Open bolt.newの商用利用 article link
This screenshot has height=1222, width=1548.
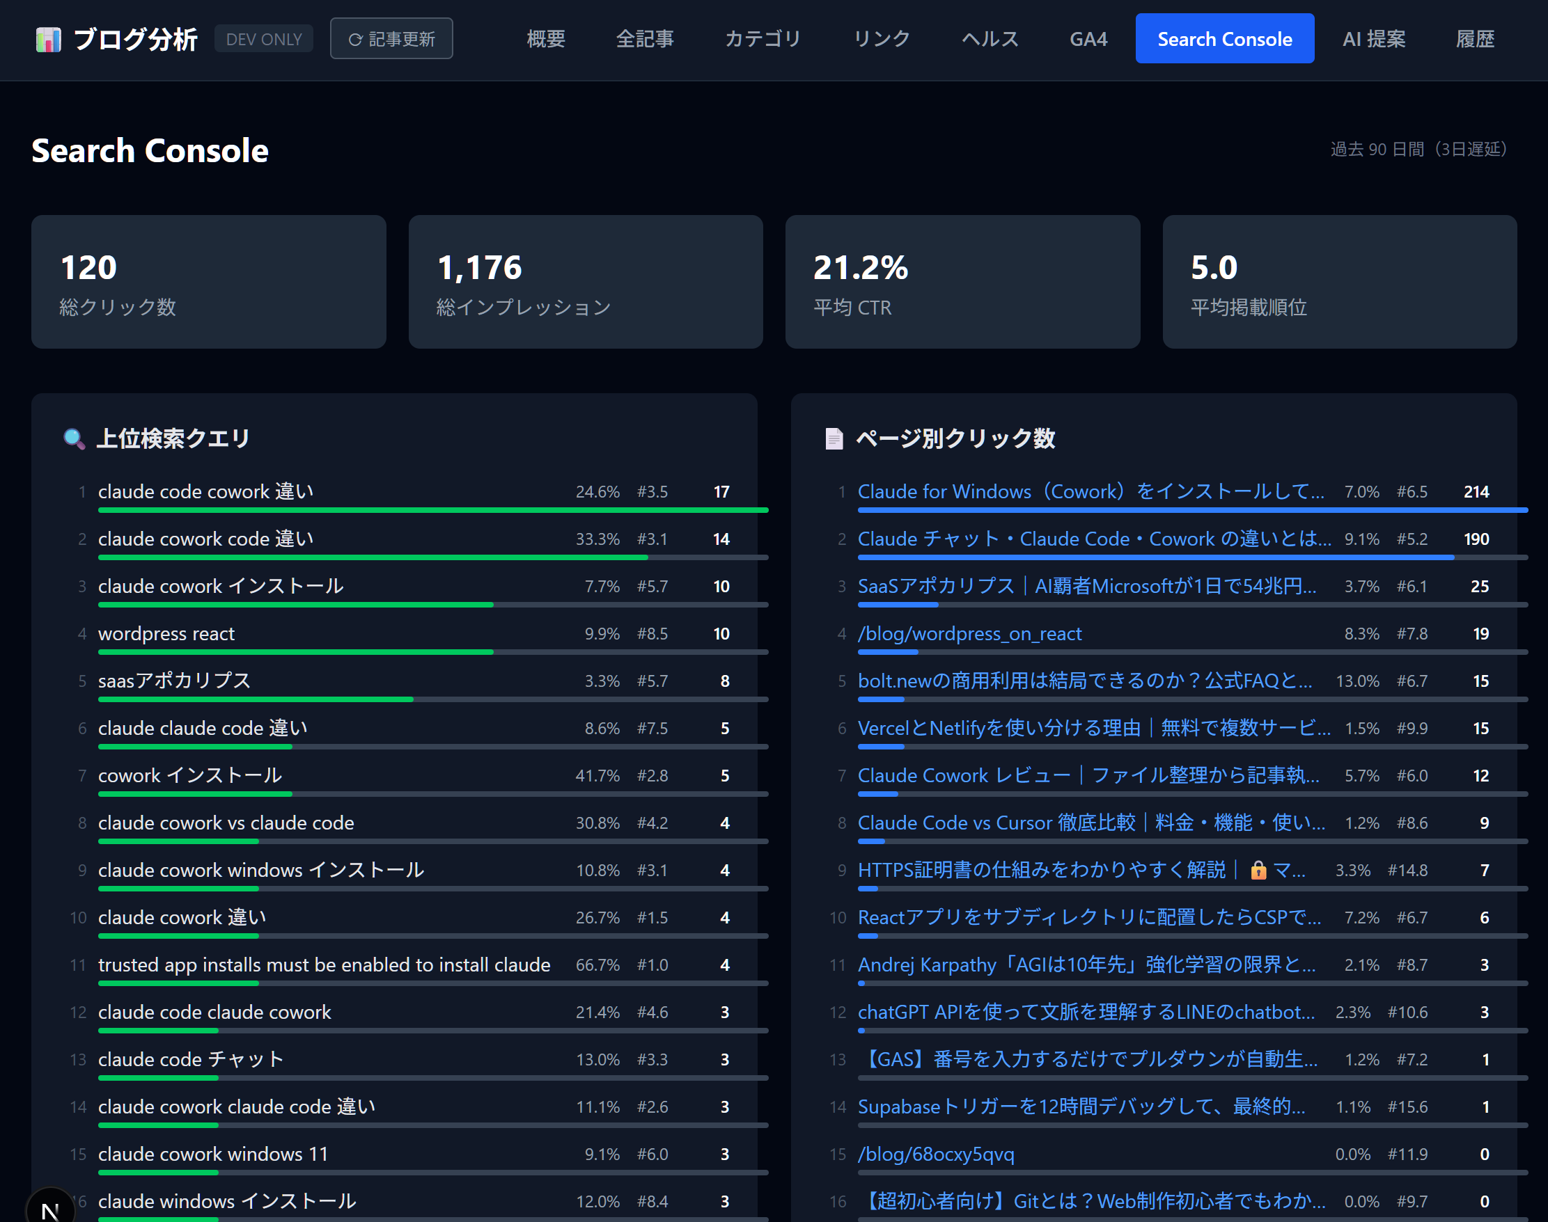click(x=1085, y=681)
